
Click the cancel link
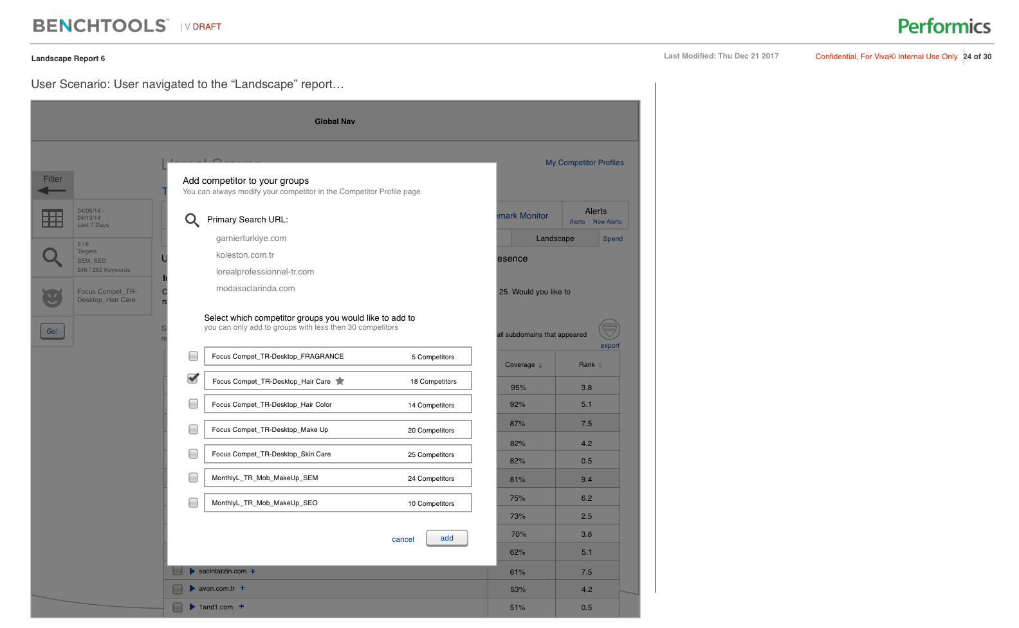tap(403, 539)
